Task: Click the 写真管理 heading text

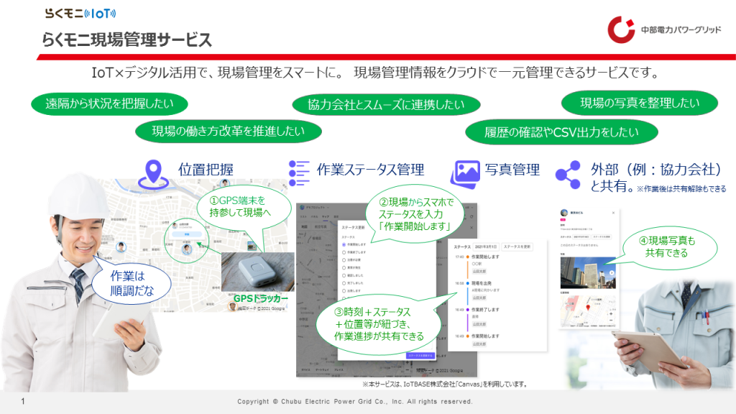Action: coord(512,170)
